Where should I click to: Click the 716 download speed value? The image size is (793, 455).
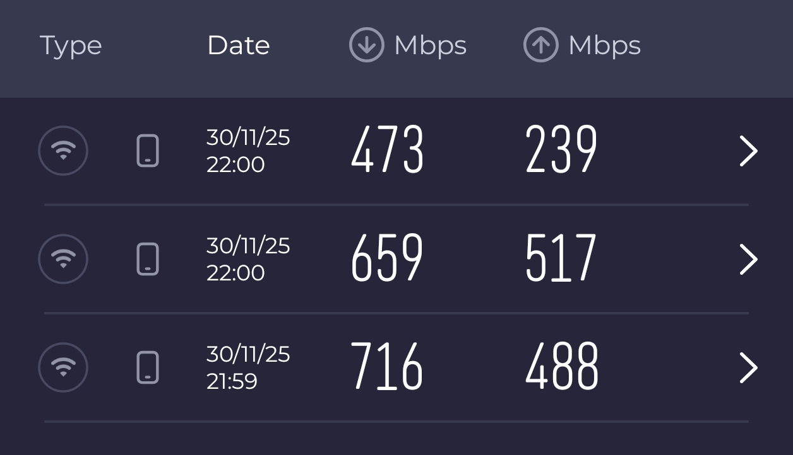click(x=386, y=367)
